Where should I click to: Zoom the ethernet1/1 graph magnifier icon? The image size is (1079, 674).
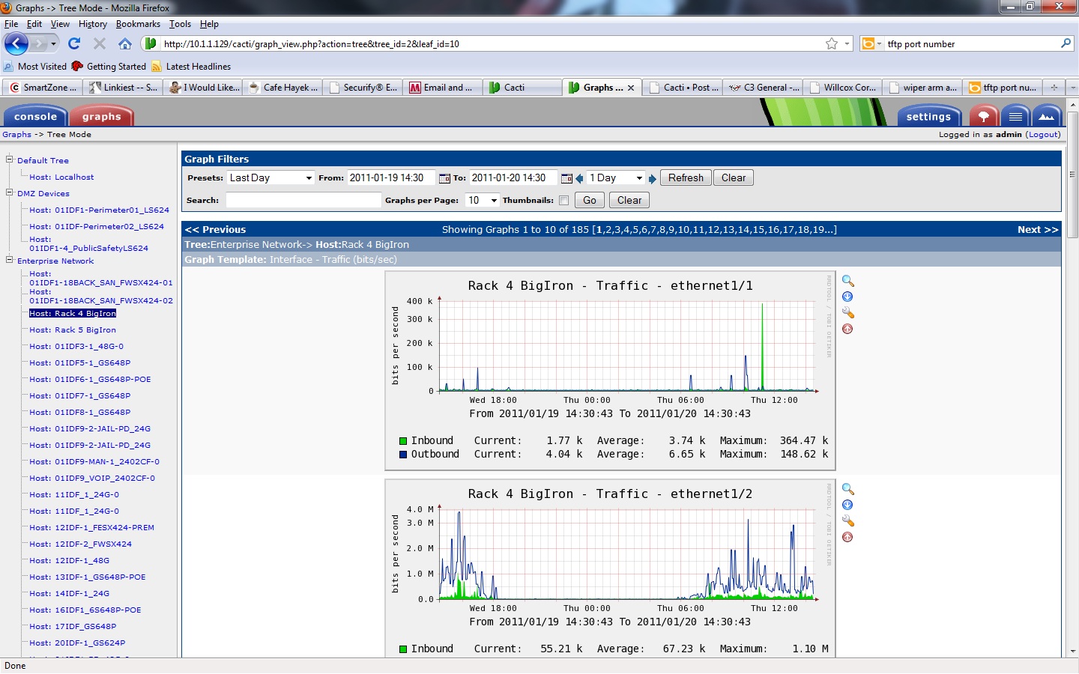pos(848,281)
